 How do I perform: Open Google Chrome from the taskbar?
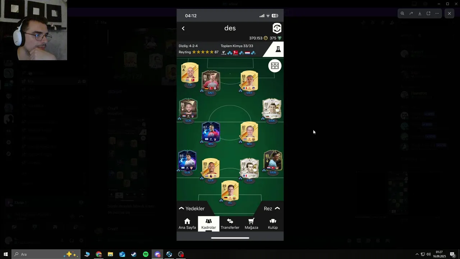99,254
